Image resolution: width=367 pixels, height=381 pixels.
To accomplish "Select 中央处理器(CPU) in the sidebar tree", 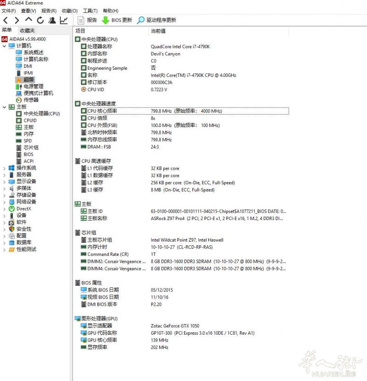I will (x=38, y=114).
